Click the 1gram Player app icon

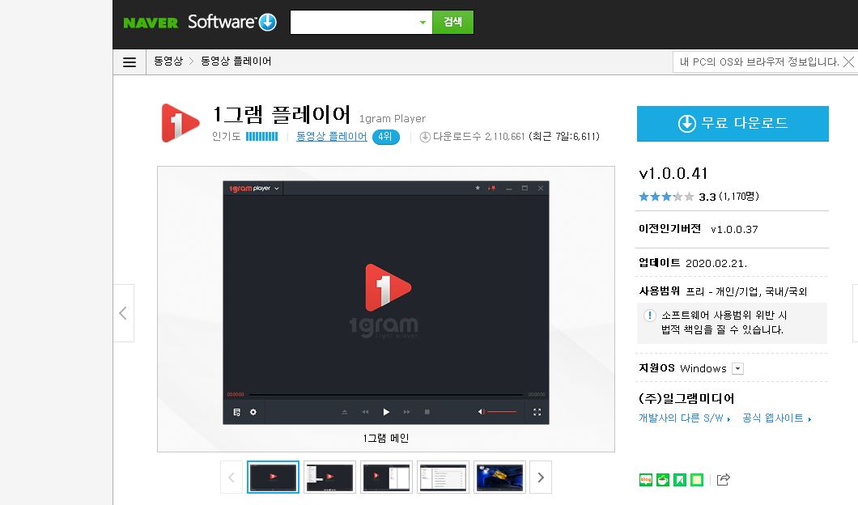point(180,122)
